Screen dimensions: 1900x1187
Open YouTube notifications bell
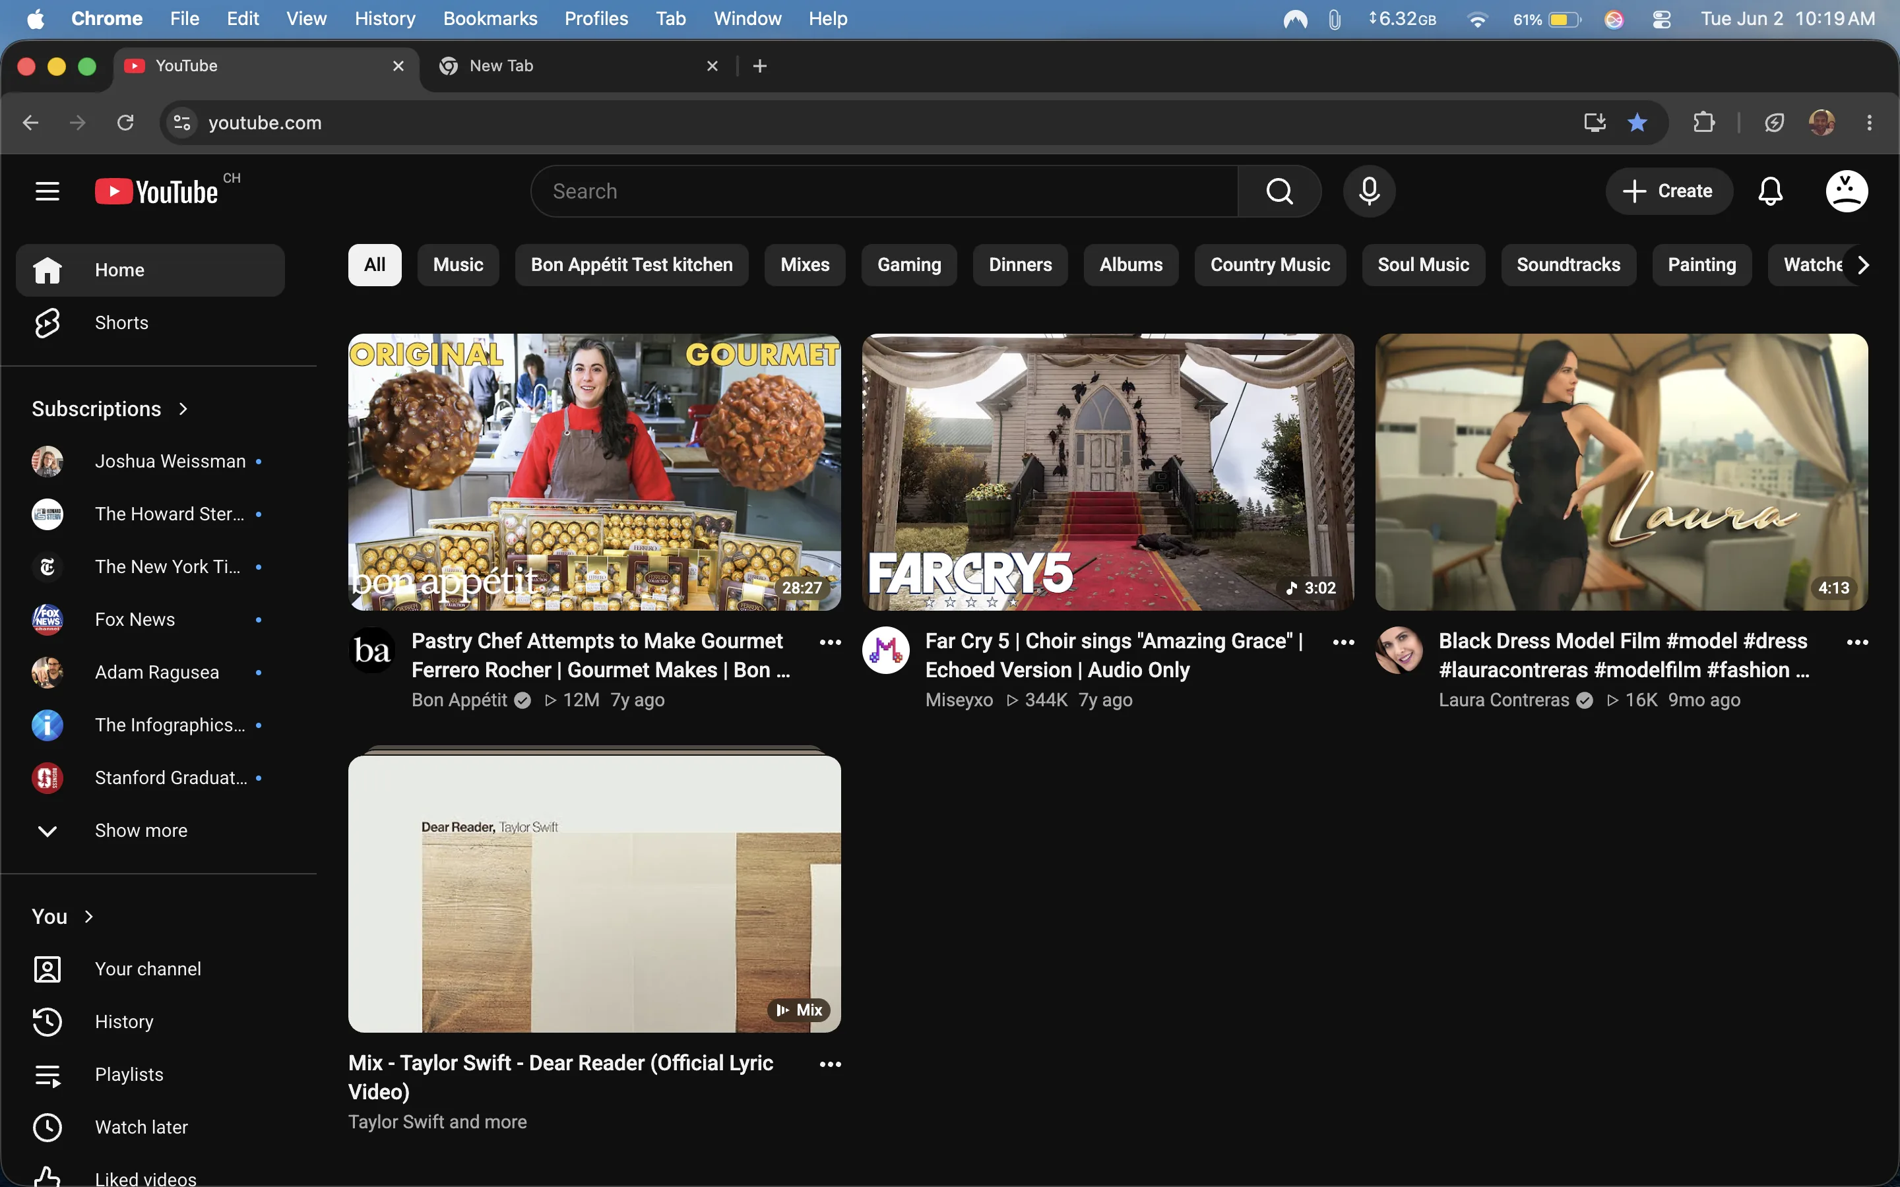(x=1769, y=191)
